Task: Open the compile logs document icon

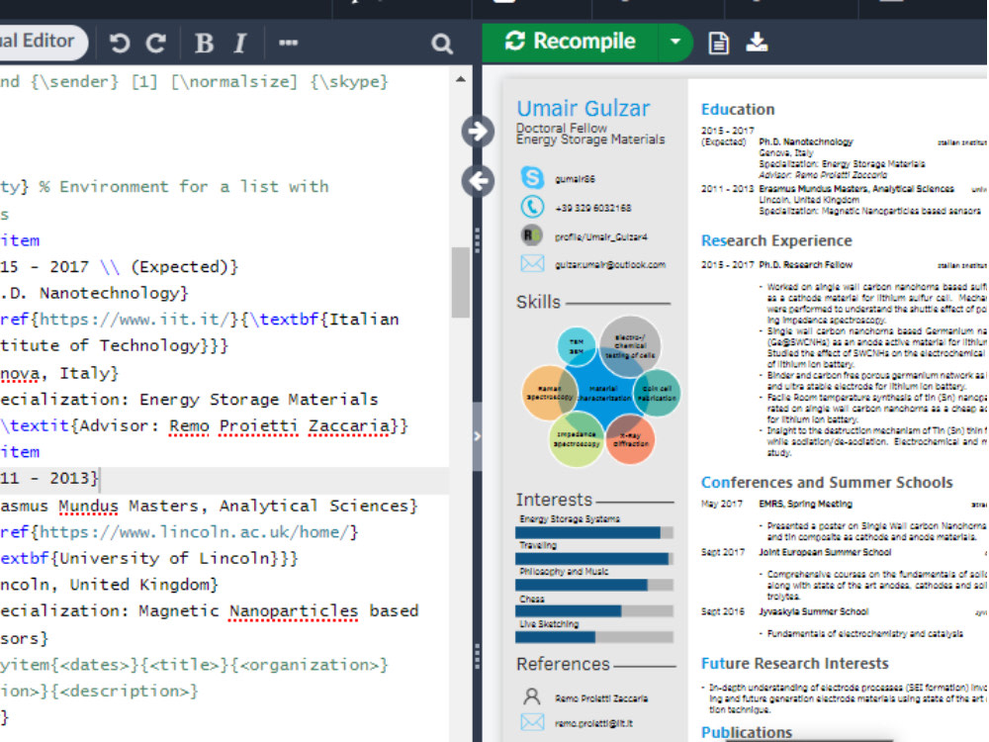Action: (717, 43)
